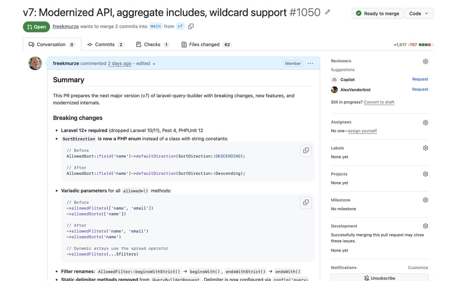
Task: Click the pencil edit title icon
Action: 327,12
